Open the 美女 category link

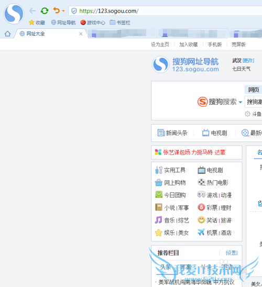click(x=183, y=233)
